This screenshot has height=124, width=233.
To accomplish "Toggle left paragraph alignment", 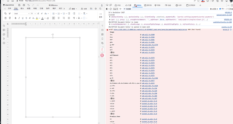I will click(53, 18).
